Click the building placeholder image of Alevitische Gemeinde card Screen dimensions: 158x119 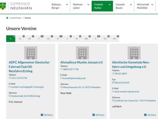(x=134, y=53)
